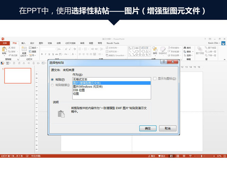Choose 图片(Windows 元文件) in the list
The width and height of the screenshot is (227, 170).
click(88, 87)
